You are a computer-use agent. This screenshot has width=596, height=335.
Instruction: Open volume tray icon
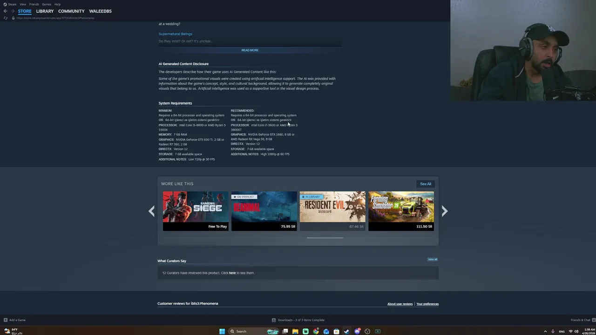pyautogui.click(x=576, y=331)
